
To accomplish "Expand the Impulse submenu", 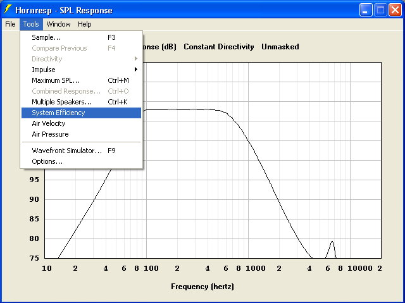I will click(82, 70).
